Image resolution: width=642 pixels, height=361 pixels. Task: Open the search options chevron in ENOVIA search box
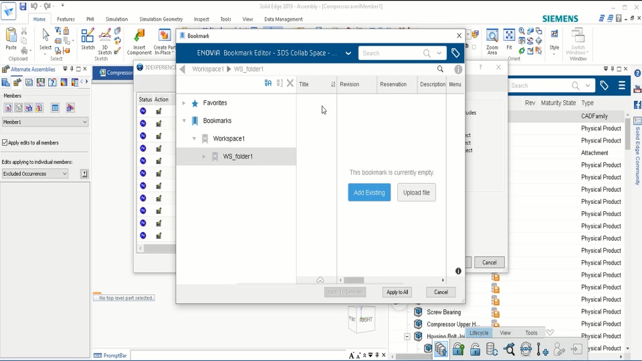(439, 53)
